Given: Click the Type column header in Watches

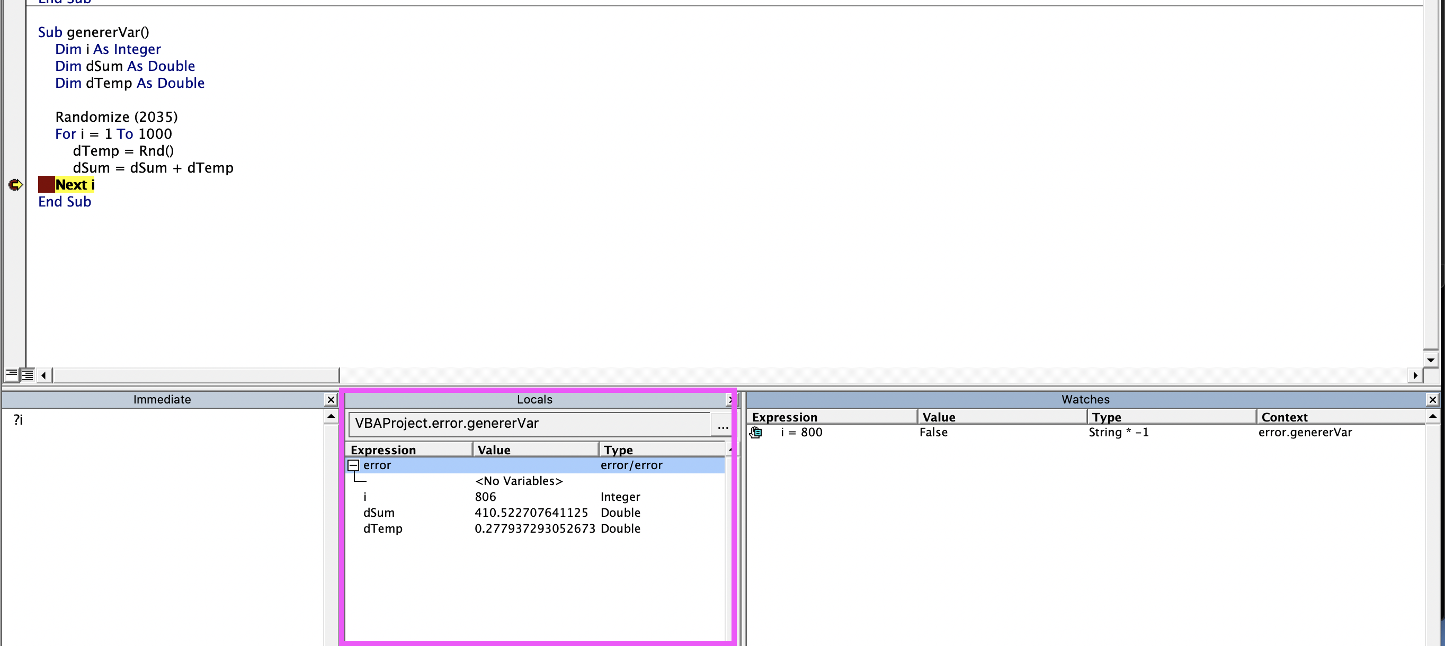Looking at the screenshot, I should [x=1171, y=417].
